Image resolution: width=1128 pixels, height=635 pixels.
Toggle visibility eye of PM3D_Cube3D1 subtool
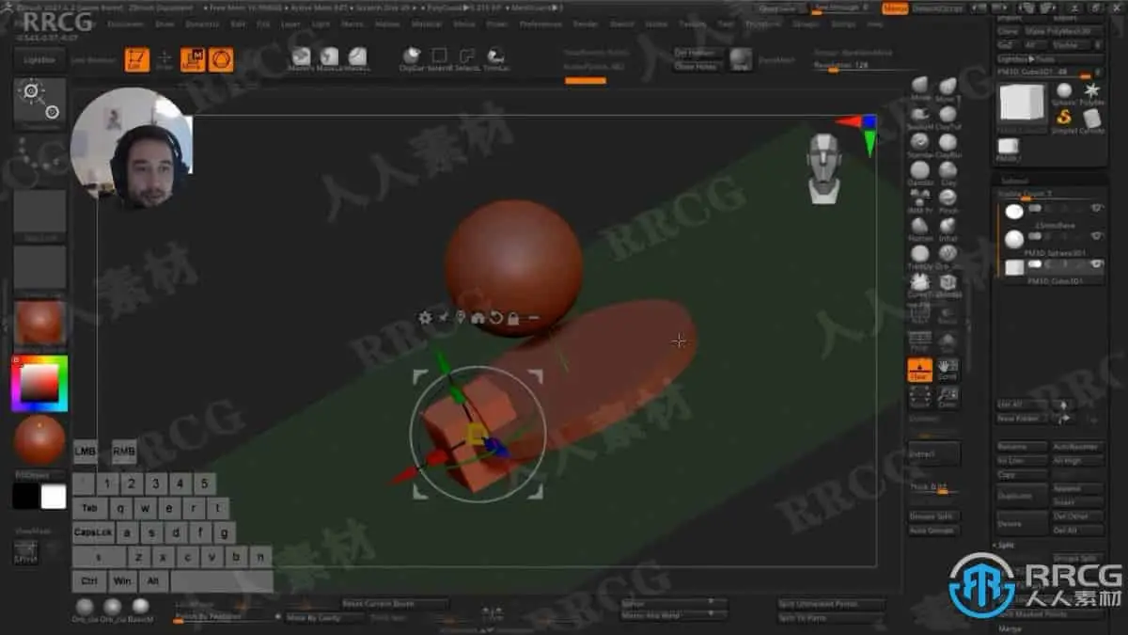(1096, 264)
